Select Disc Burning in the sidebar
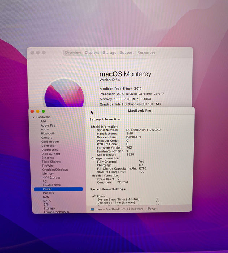Screen dimensions: 228x253 pyautogui.click(x=51, y=154)
